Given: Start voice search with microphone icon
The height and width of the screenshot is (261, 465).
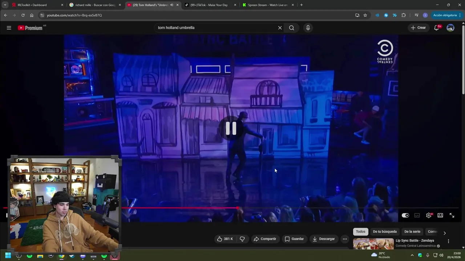Looking at the screenshot, I should click(x=308, y=28).
